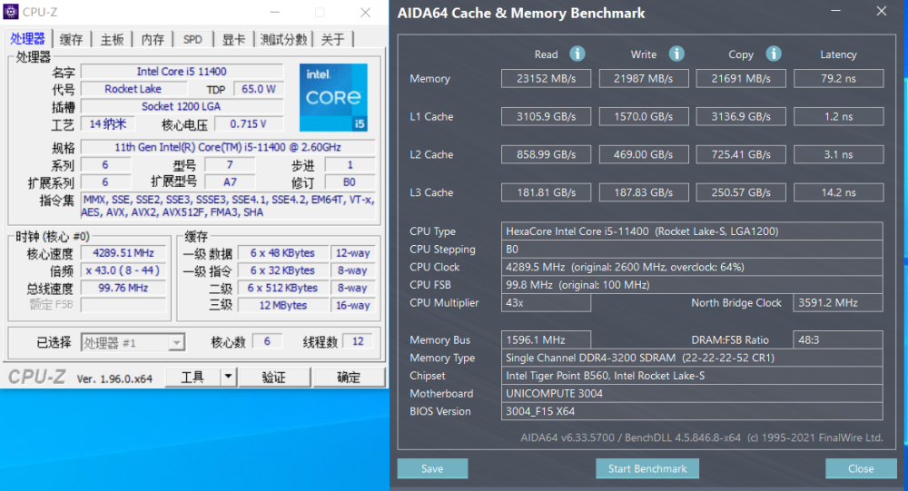Minimize the CPU-Z window
Screen dimensions: 908x491
(274, 12)
